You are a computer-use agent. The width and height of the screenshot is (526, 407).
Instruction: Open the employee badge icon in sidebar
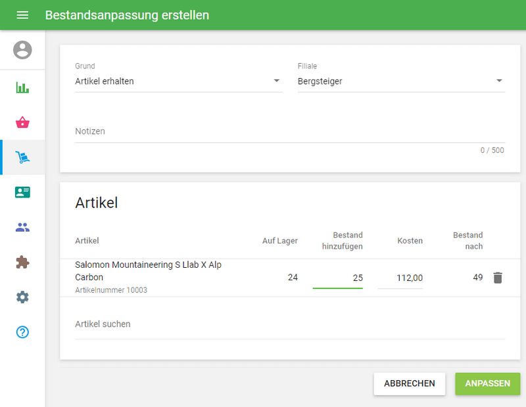point(22,192)
